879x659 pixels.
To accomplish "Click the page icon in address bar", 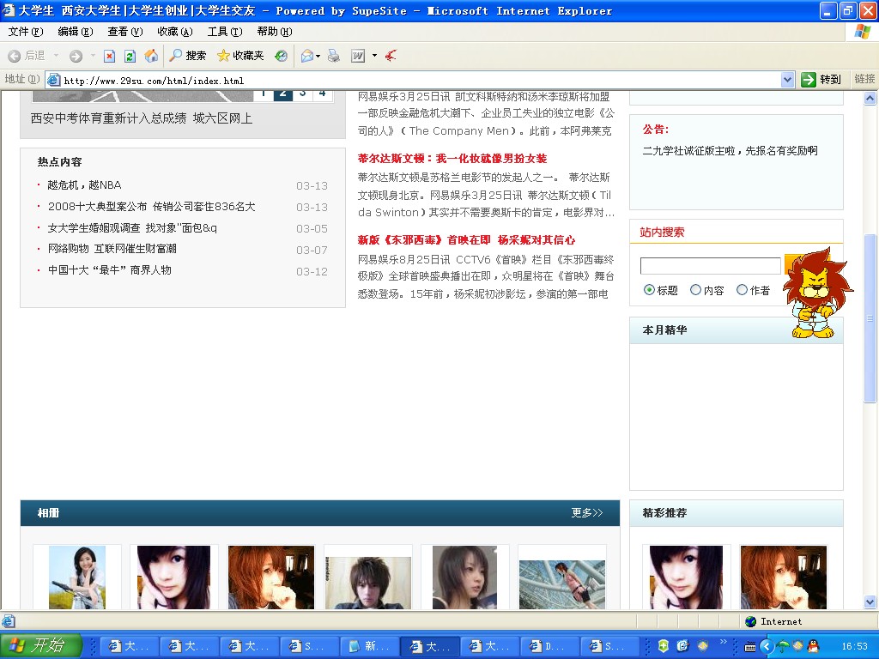I will pos(54,80).
